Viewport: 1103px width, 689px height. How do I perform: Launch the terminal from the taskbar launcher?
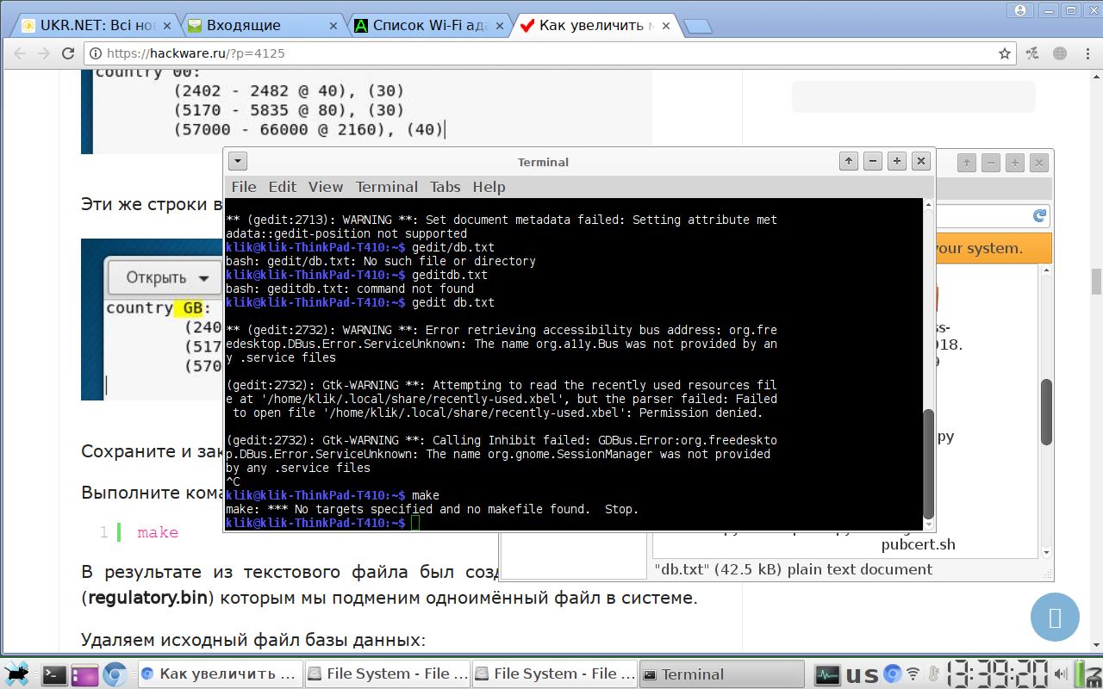pyautogui.click(x=55, y=674)
